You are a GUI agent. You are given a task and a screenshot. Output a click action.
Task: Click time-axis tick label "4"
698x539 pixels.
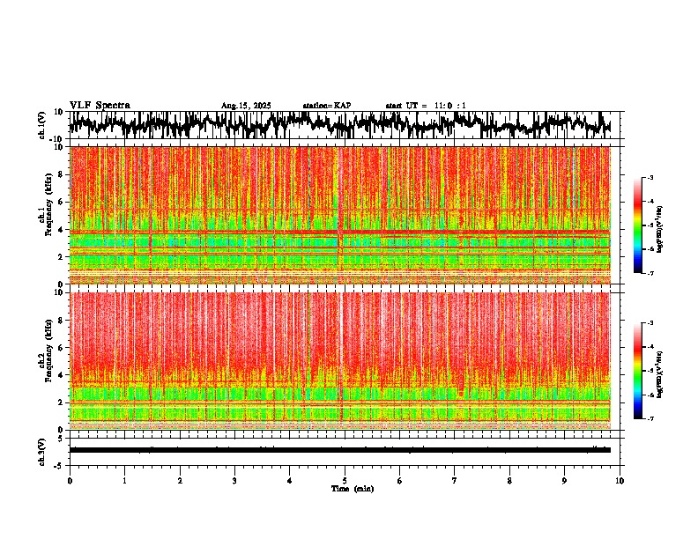point(289,481)
